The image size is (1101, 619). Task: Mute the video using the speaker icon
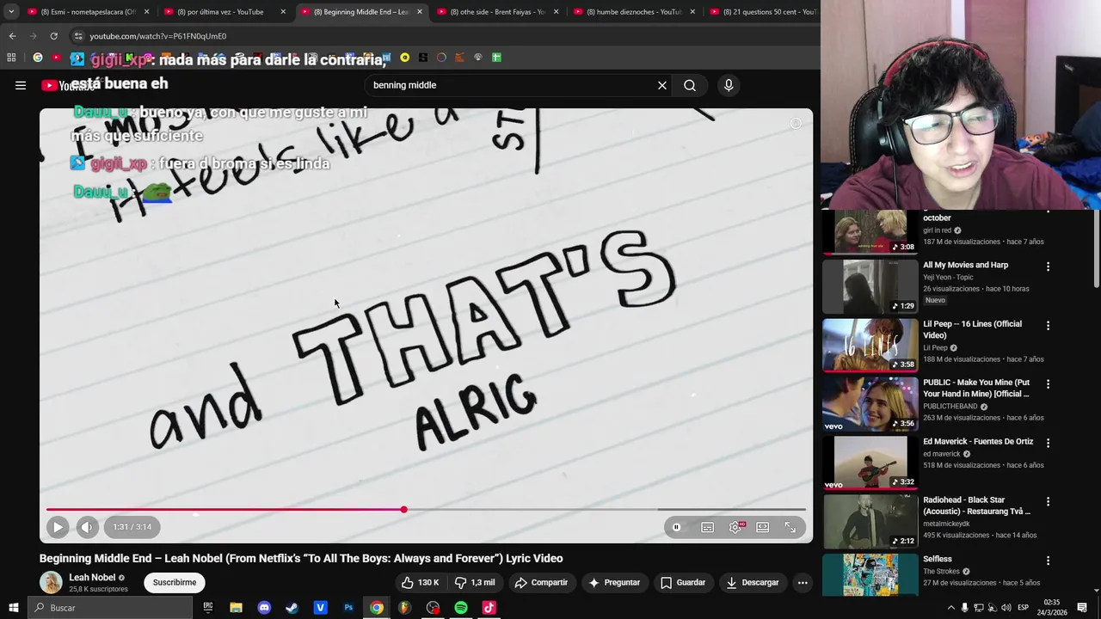point(87,527)
